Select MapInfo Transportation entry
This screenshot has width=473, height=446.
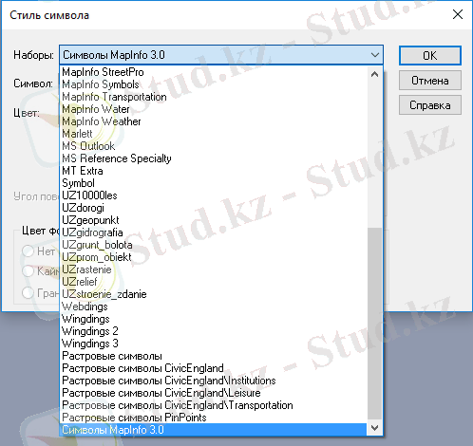point(214,97)
